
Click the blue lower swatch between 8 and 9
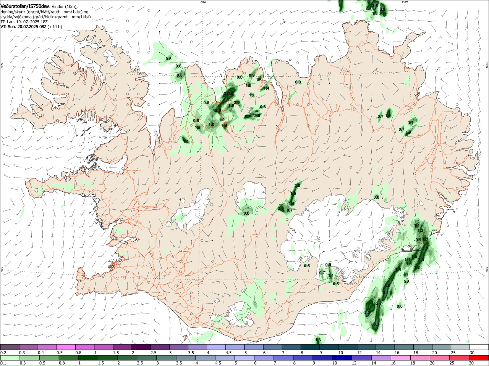pyautogui.click(x=303, y=358)
